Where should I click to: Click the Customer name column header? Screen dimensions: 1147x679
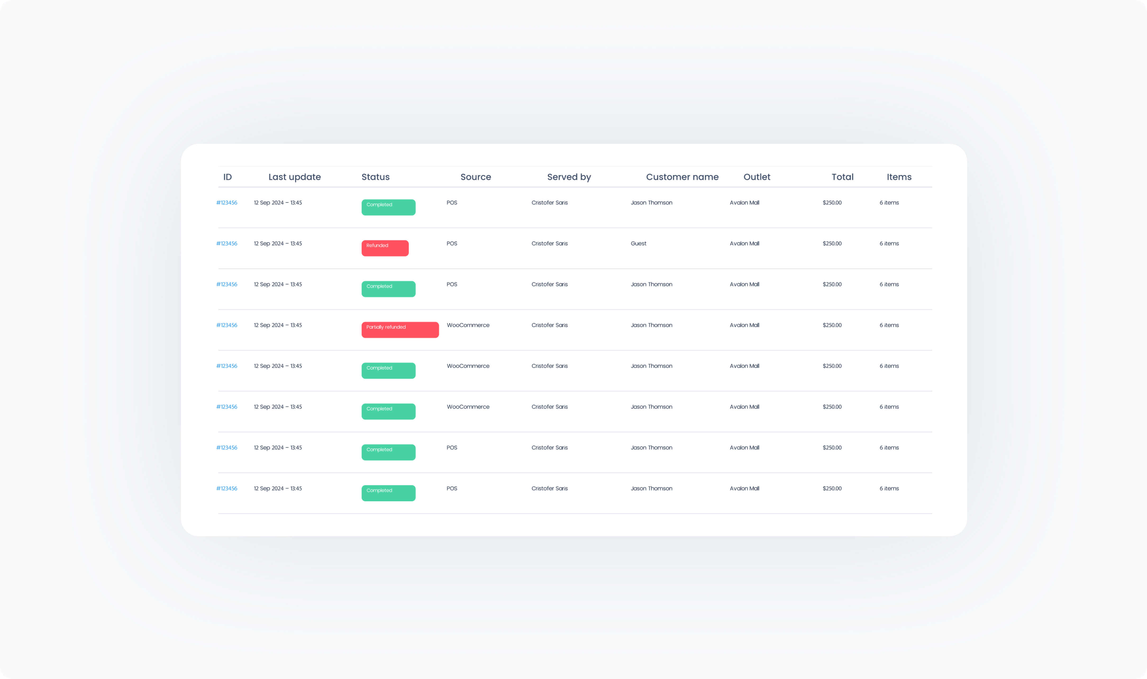tap(682, 177)
